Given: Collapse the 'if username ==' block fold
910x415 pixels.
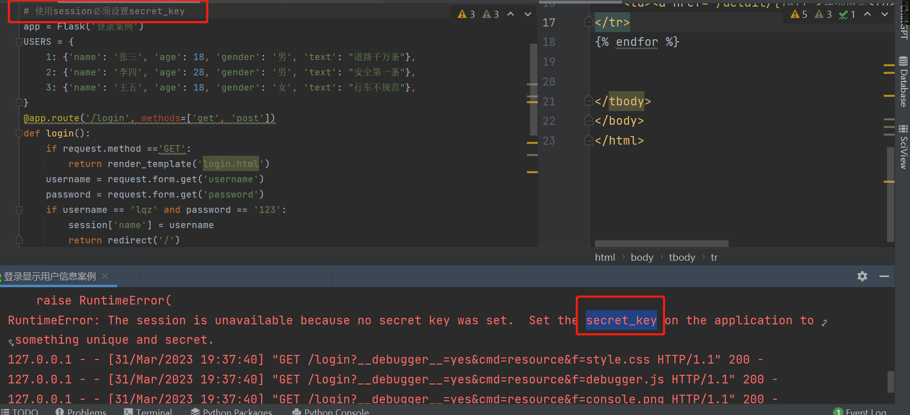Looking at the screenshot, I should pyautogui.click(x=19, y=210).
